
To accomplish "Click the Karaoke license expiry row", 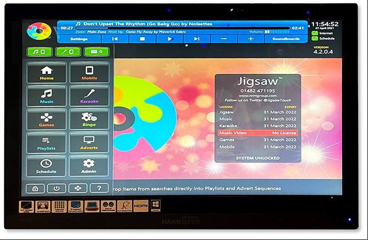I will click(x=258, y=126).
